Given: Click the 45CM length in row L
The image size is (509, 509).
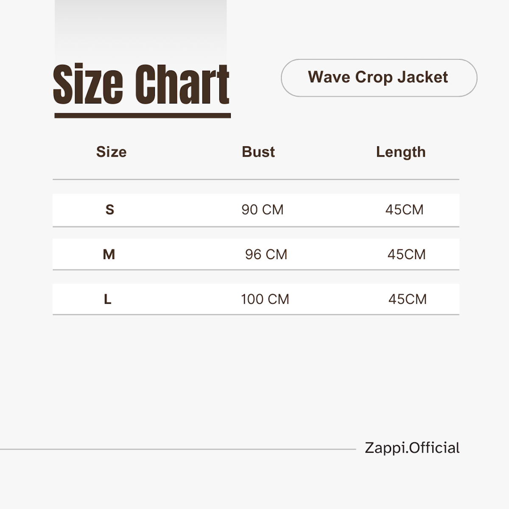Looking at the screenshot, I should [408, 299].
